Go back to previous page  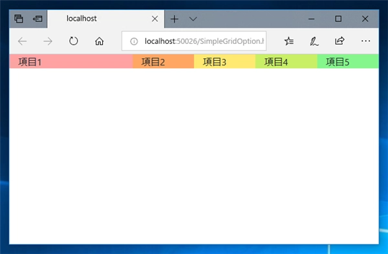point(22,41)
